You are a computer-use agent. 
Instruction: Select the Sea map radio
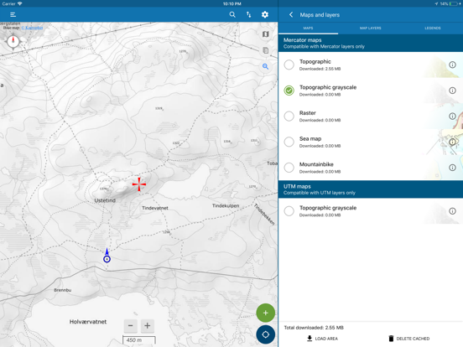[x=289, y=142]
